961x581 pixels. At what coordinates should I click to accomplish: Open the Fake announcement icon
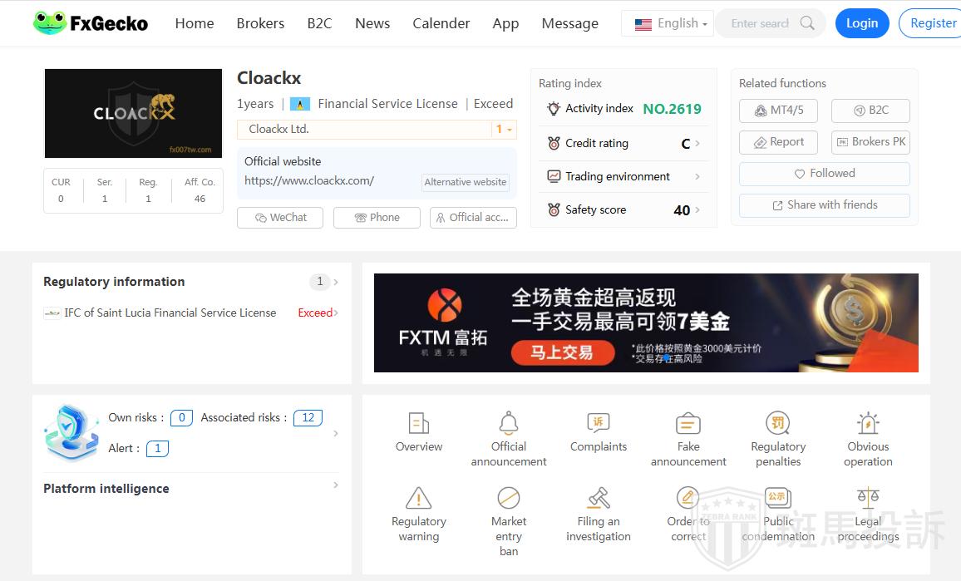pyautogui.click(x=688, y=423)
